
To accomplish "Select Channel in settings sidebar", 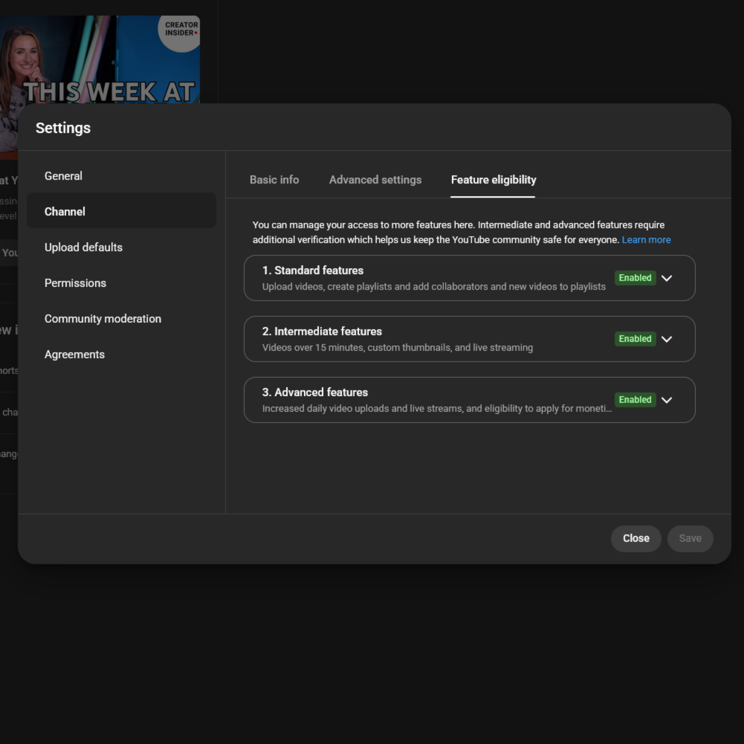I will click(x=65, y=212).
